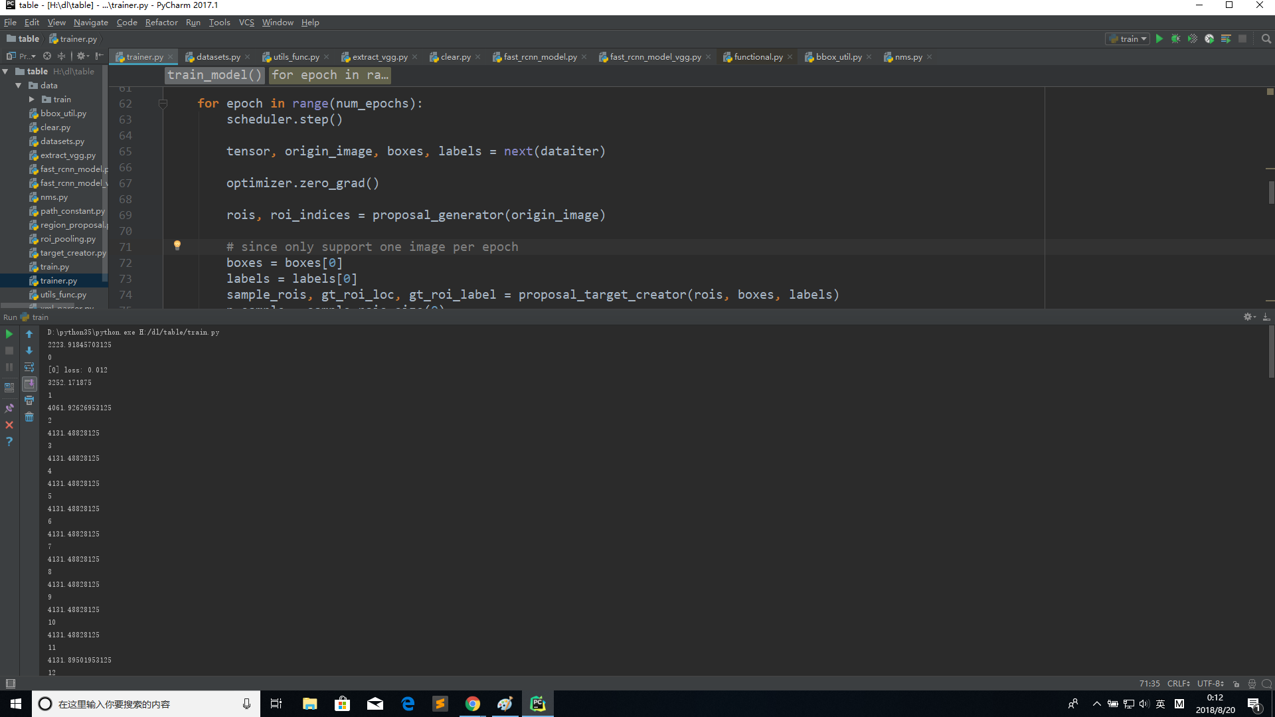Switch to the datasets.py editor tab

coord(218,57)
